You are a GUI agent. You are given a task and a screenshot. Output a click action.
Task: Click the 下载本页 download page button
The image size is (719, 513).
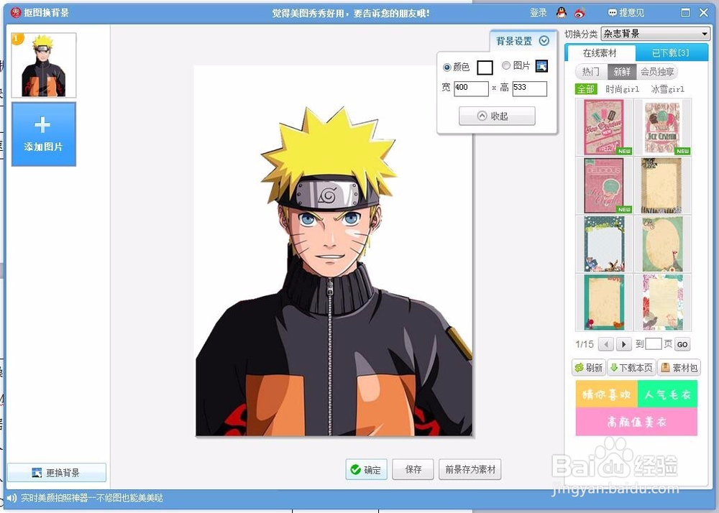point(631,367)
